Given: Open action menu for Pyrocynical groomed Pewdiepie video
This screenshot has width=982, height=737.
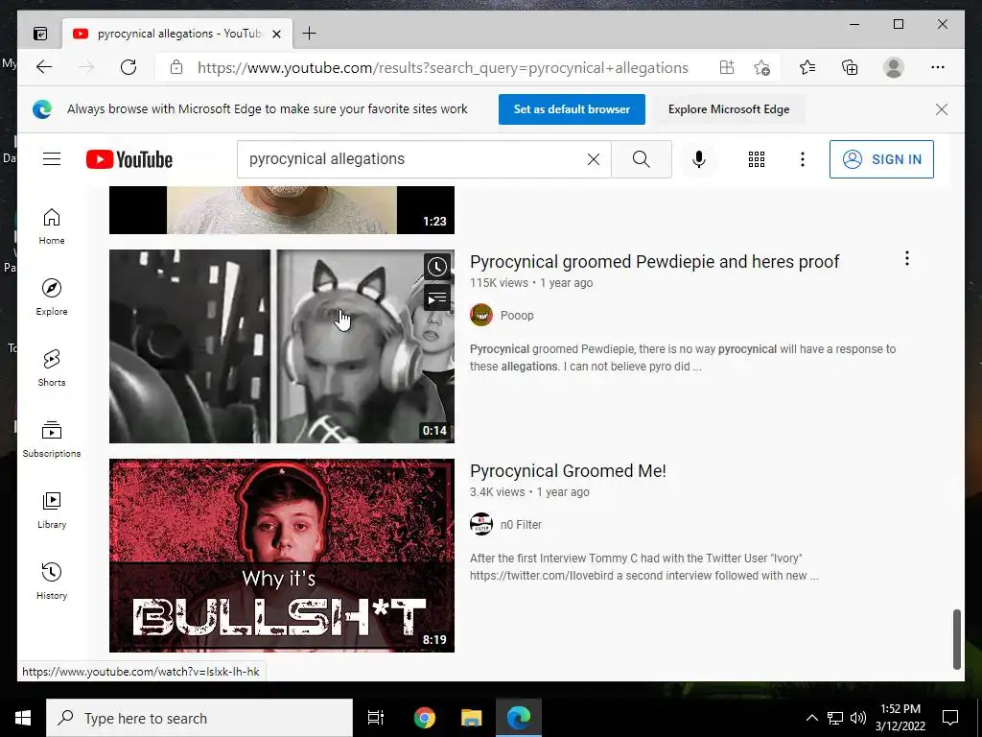Looking at the screenshot, I should point(907,258).
